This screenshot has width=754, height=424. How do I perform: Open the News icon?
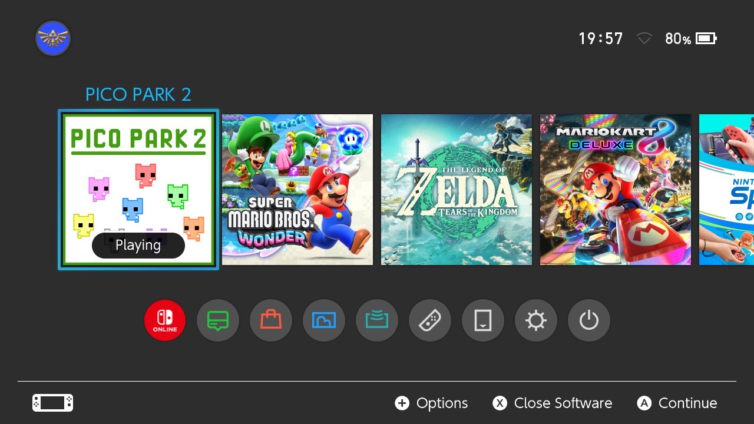(218, 320)
